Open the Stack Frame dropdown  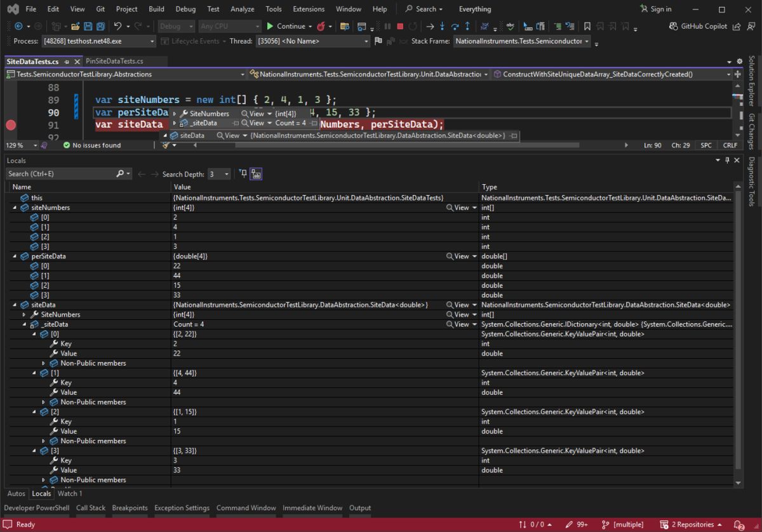click(523, 41)
